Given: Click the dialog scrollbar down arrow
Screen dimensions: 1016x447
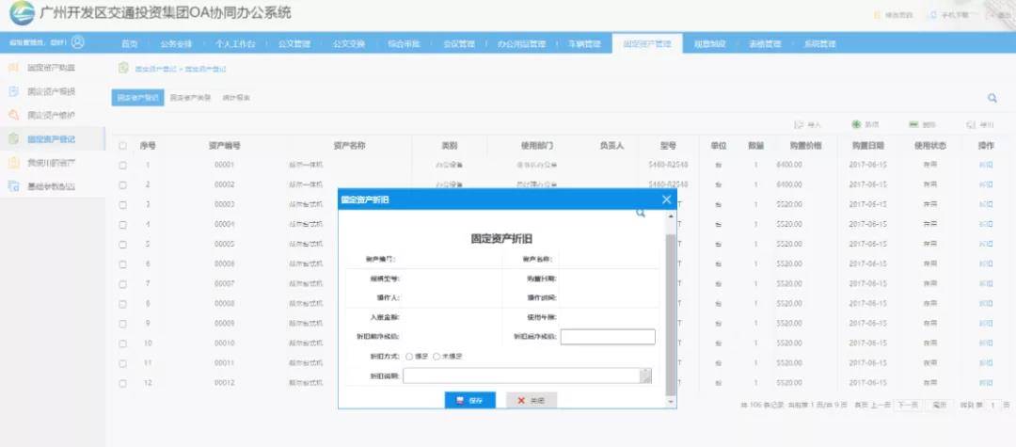Looking at the screenshot, I should [x=670, y=402].
